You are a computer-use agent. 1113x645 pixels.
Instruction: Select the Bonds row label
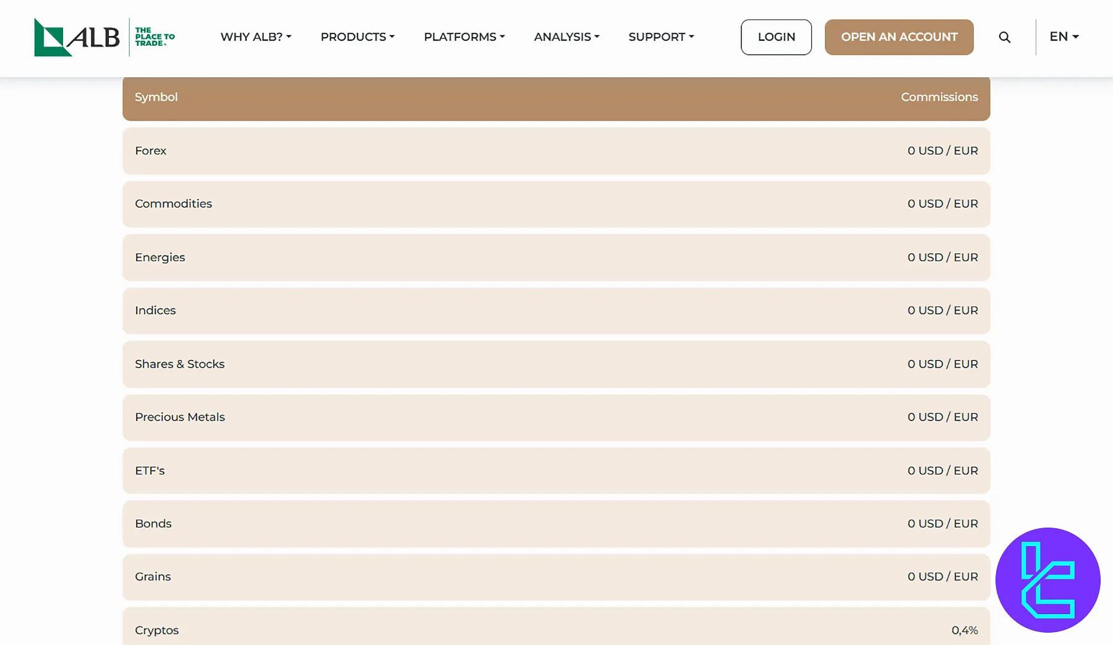click(153, 524)
